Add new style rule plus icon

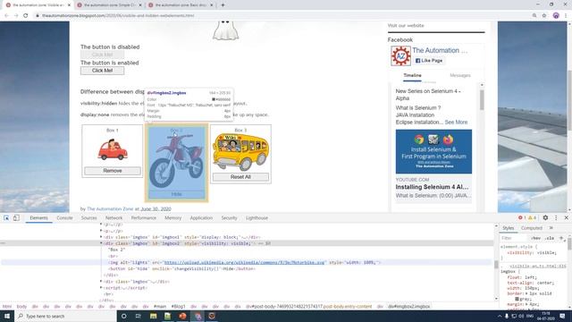(561, 238)
